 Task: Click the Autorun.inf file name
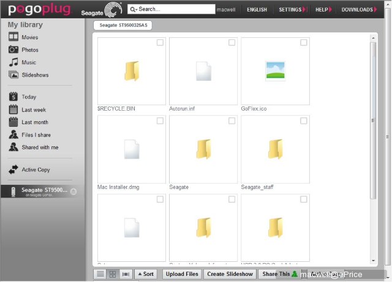tap(182, 109)
